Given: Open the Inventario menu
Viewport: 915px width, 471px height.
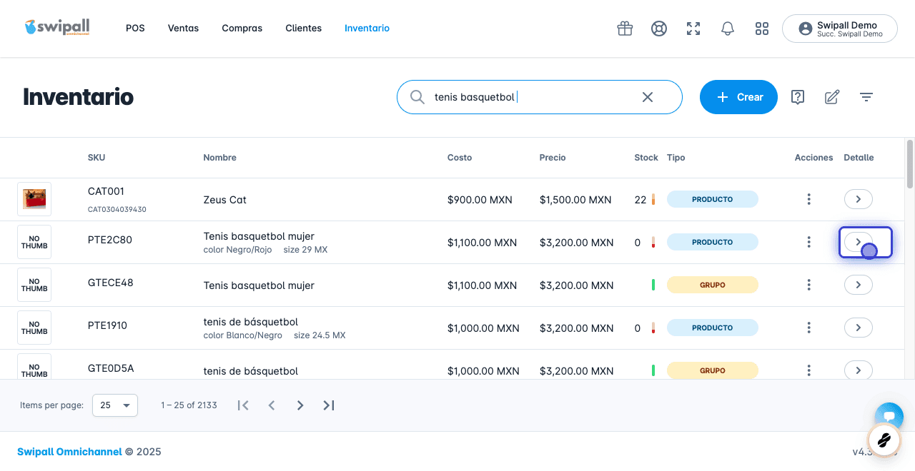Looking at the screenshot, I should coord(367,29).
